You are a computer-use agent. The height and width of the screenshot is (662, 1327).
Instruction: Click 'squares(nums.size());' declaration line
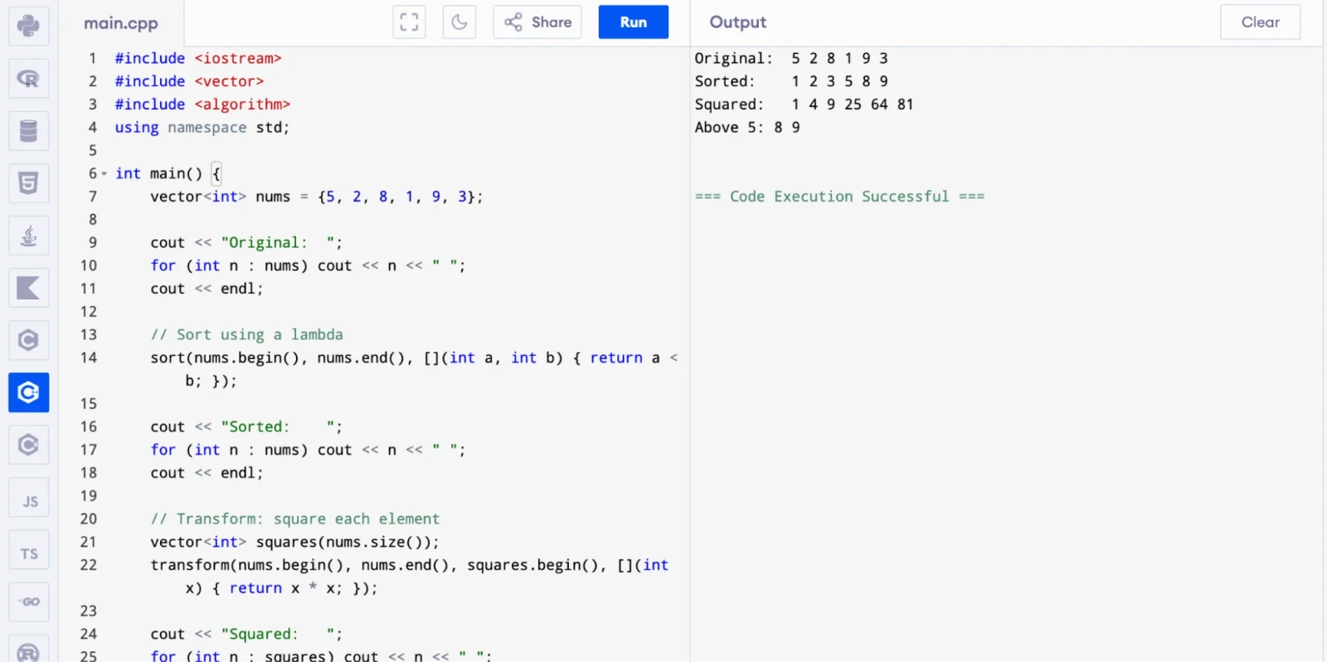pyautogui.click(x=294, y=542)
